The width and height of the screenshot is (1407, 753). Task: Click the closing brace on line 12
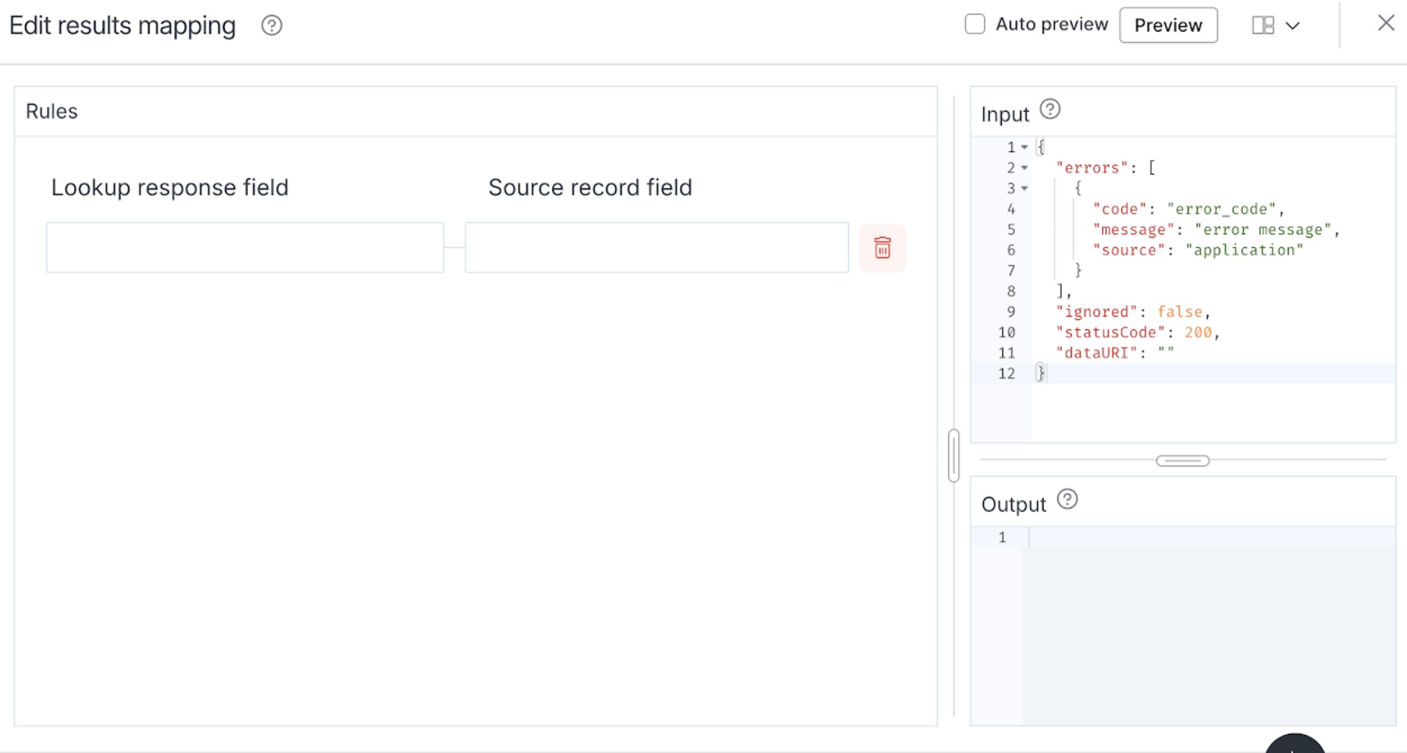point(1040,373)
